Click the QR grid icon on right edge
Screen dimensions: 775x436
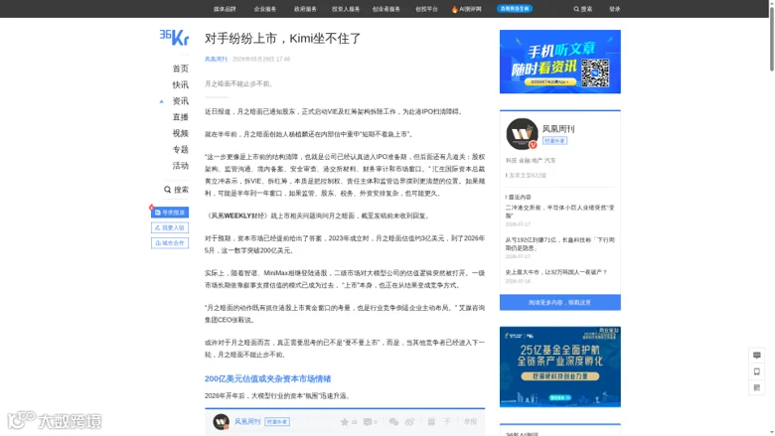(757, 387)
